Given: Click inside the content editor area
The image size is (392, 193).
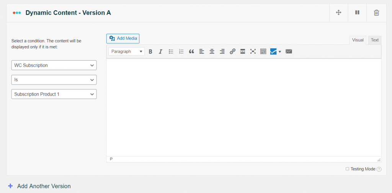Looking at the screenshot, I should pos(244,107).
